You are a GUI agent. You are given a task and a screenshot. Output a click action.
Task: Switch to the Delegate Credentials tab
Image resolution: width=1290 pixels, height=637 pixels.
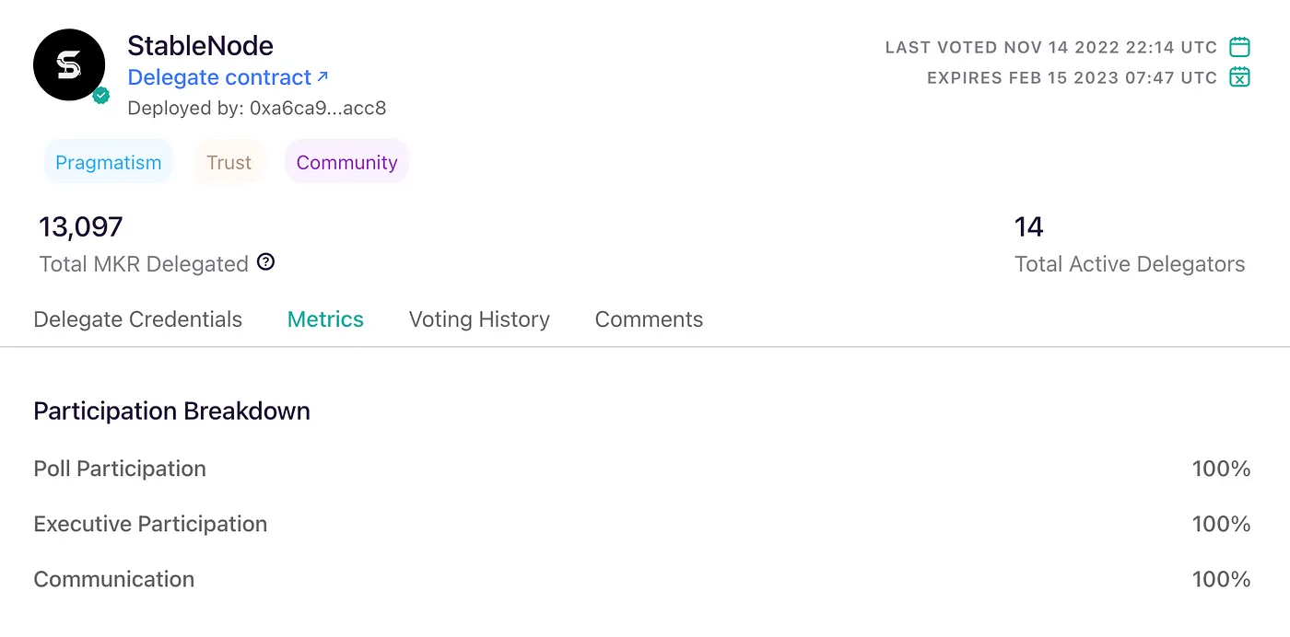(x=138, y=319)
